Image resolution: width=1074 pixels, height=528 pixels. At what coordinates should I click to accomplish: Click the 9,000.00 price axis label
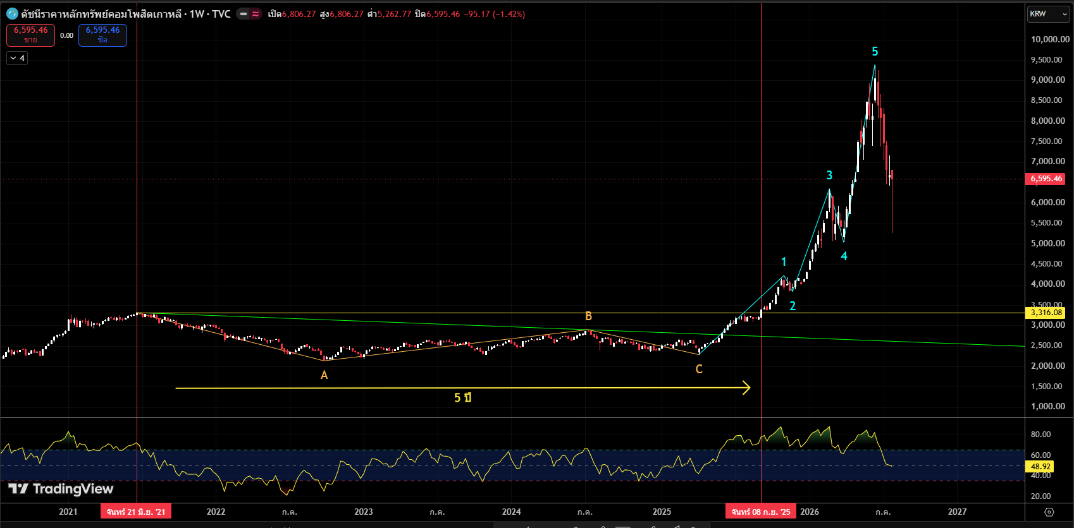1048,80
